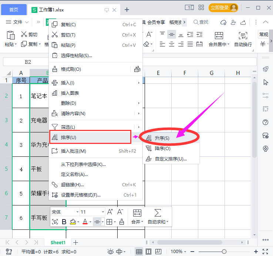Viewport: 273px width, 256px height.
Task: Click the cloud sync icon
Action: [223, 22]
